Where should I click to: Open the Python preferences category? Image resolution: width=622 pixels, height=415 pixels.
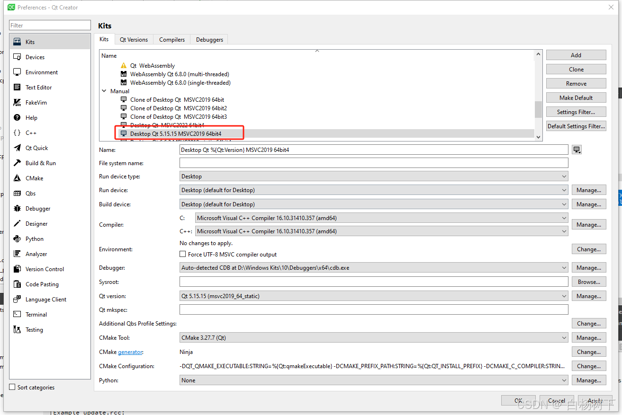pyautogui.click(x=50, y=238)
